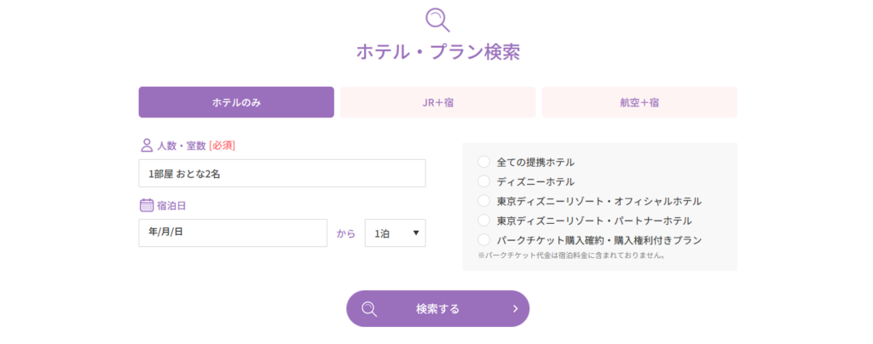Click the calendar icon beside 宿泊日
The height and width of the screenshot is (344, 873).
click(146, 205)
